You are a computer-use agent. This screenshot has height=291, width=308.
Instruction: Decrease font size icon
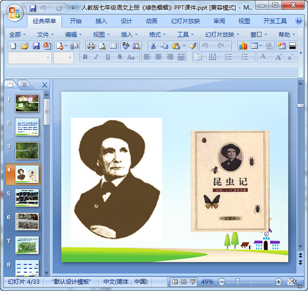[x=290, y=57]
